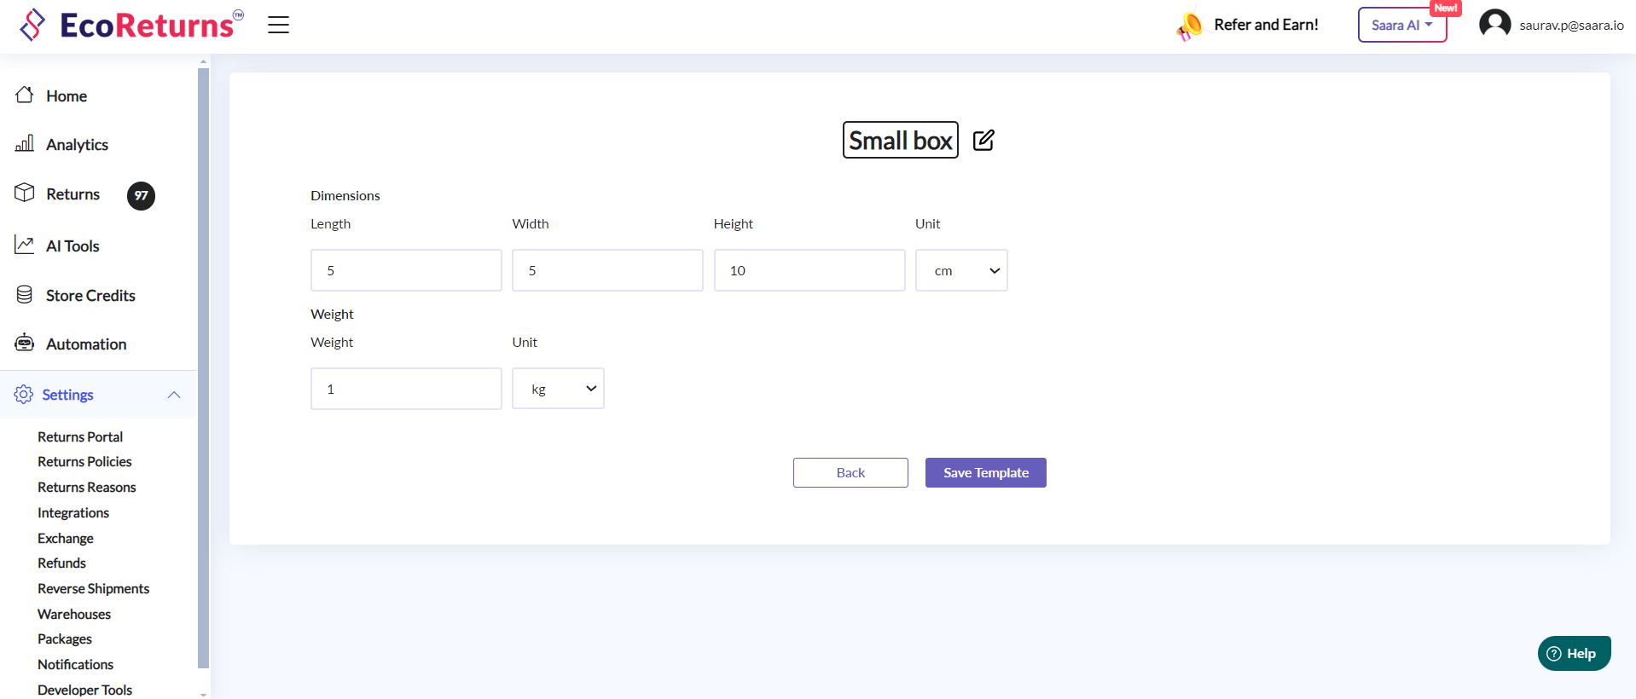Toggle the hamburger sidebar menu

[278, 25]
